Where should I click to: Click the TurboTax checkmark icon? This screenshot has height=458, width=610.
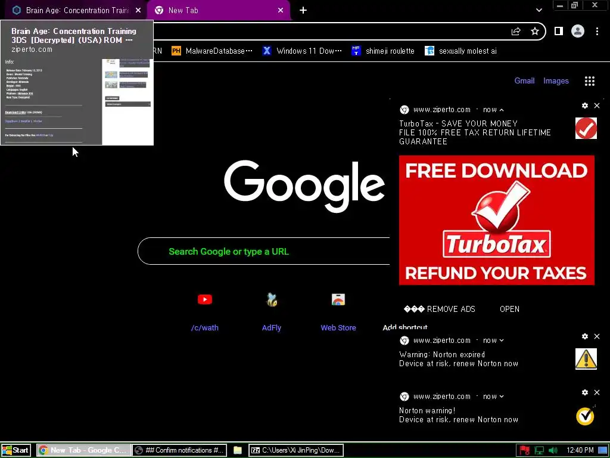pyautogui.click(x=586, y=129)
